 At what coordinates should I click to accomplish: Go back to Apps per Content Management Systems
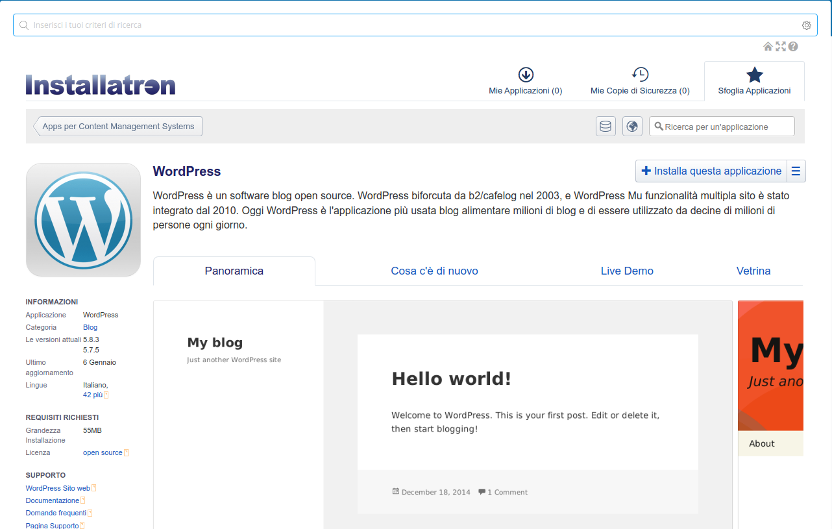118,127
